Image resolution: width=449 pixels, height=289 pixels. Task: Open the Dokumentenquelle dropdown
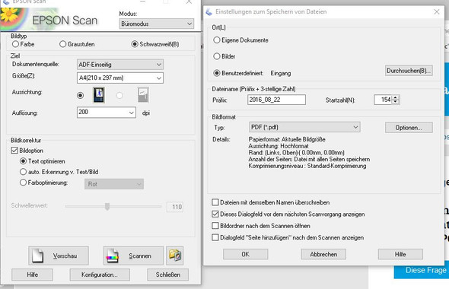click(x=120, y=65)
